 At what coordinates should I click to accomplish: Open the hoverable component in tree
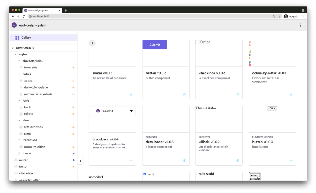31,67
